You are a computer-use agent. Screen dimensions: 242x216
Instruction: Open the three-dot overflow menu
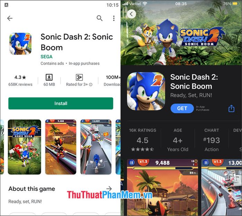click(114, 18)
